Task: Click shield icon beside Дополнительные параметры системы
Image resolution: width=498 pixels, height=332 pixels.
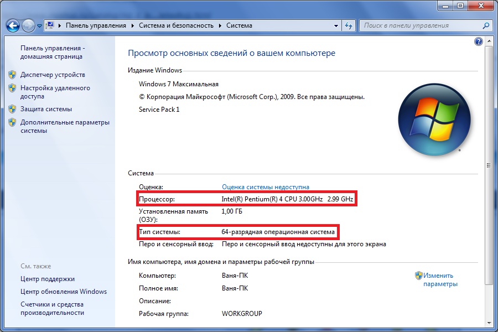Action: click(x=12, y=122)
